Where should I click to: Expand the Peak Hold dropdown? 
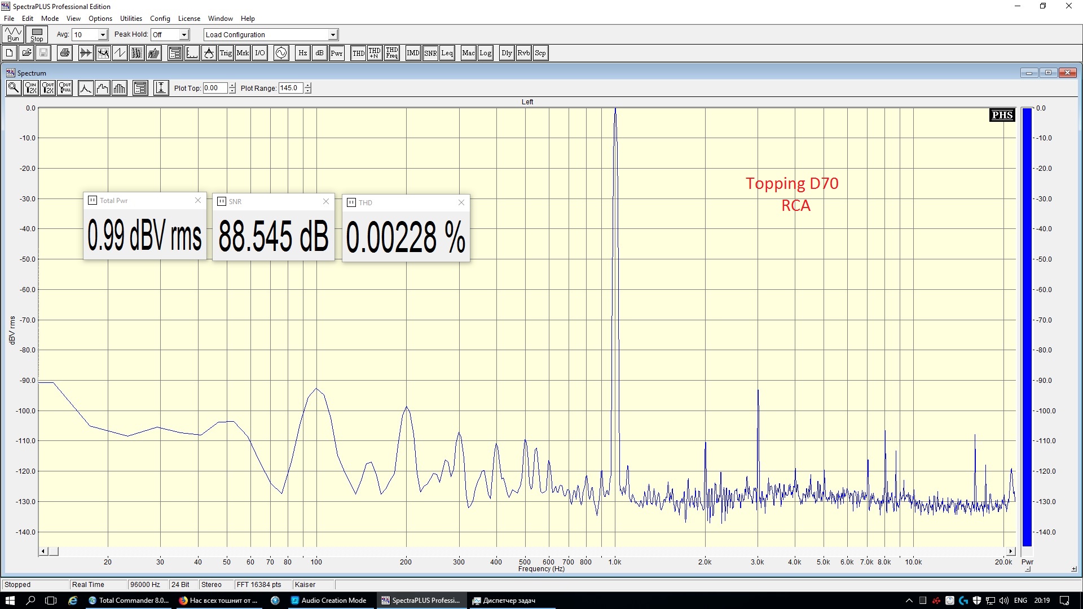pyautogui.click(x=184, y=35)
